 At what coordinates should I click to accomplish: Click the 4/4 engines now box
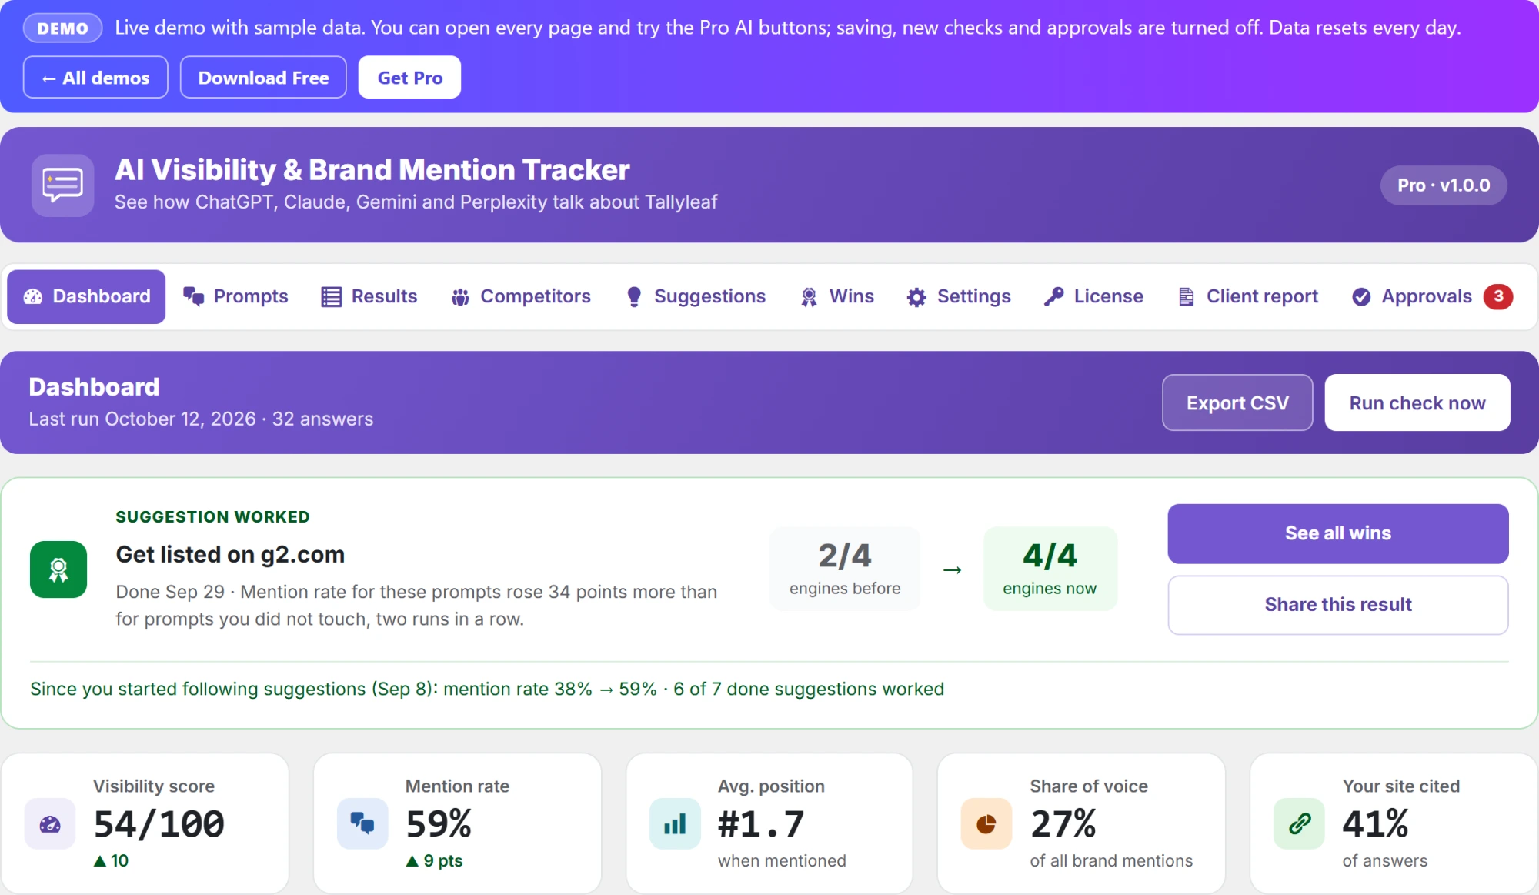point(1050,569)
